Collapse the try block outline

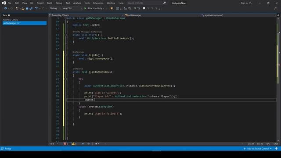(x=65, y=79)
